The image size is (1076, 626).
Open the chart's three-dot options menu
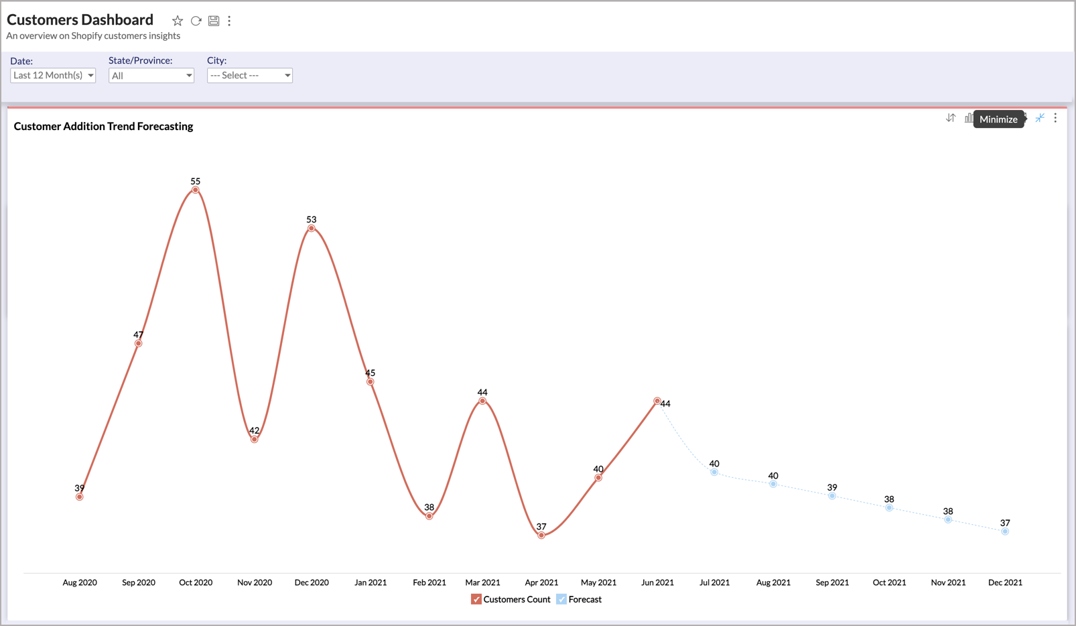[1055, 118]
